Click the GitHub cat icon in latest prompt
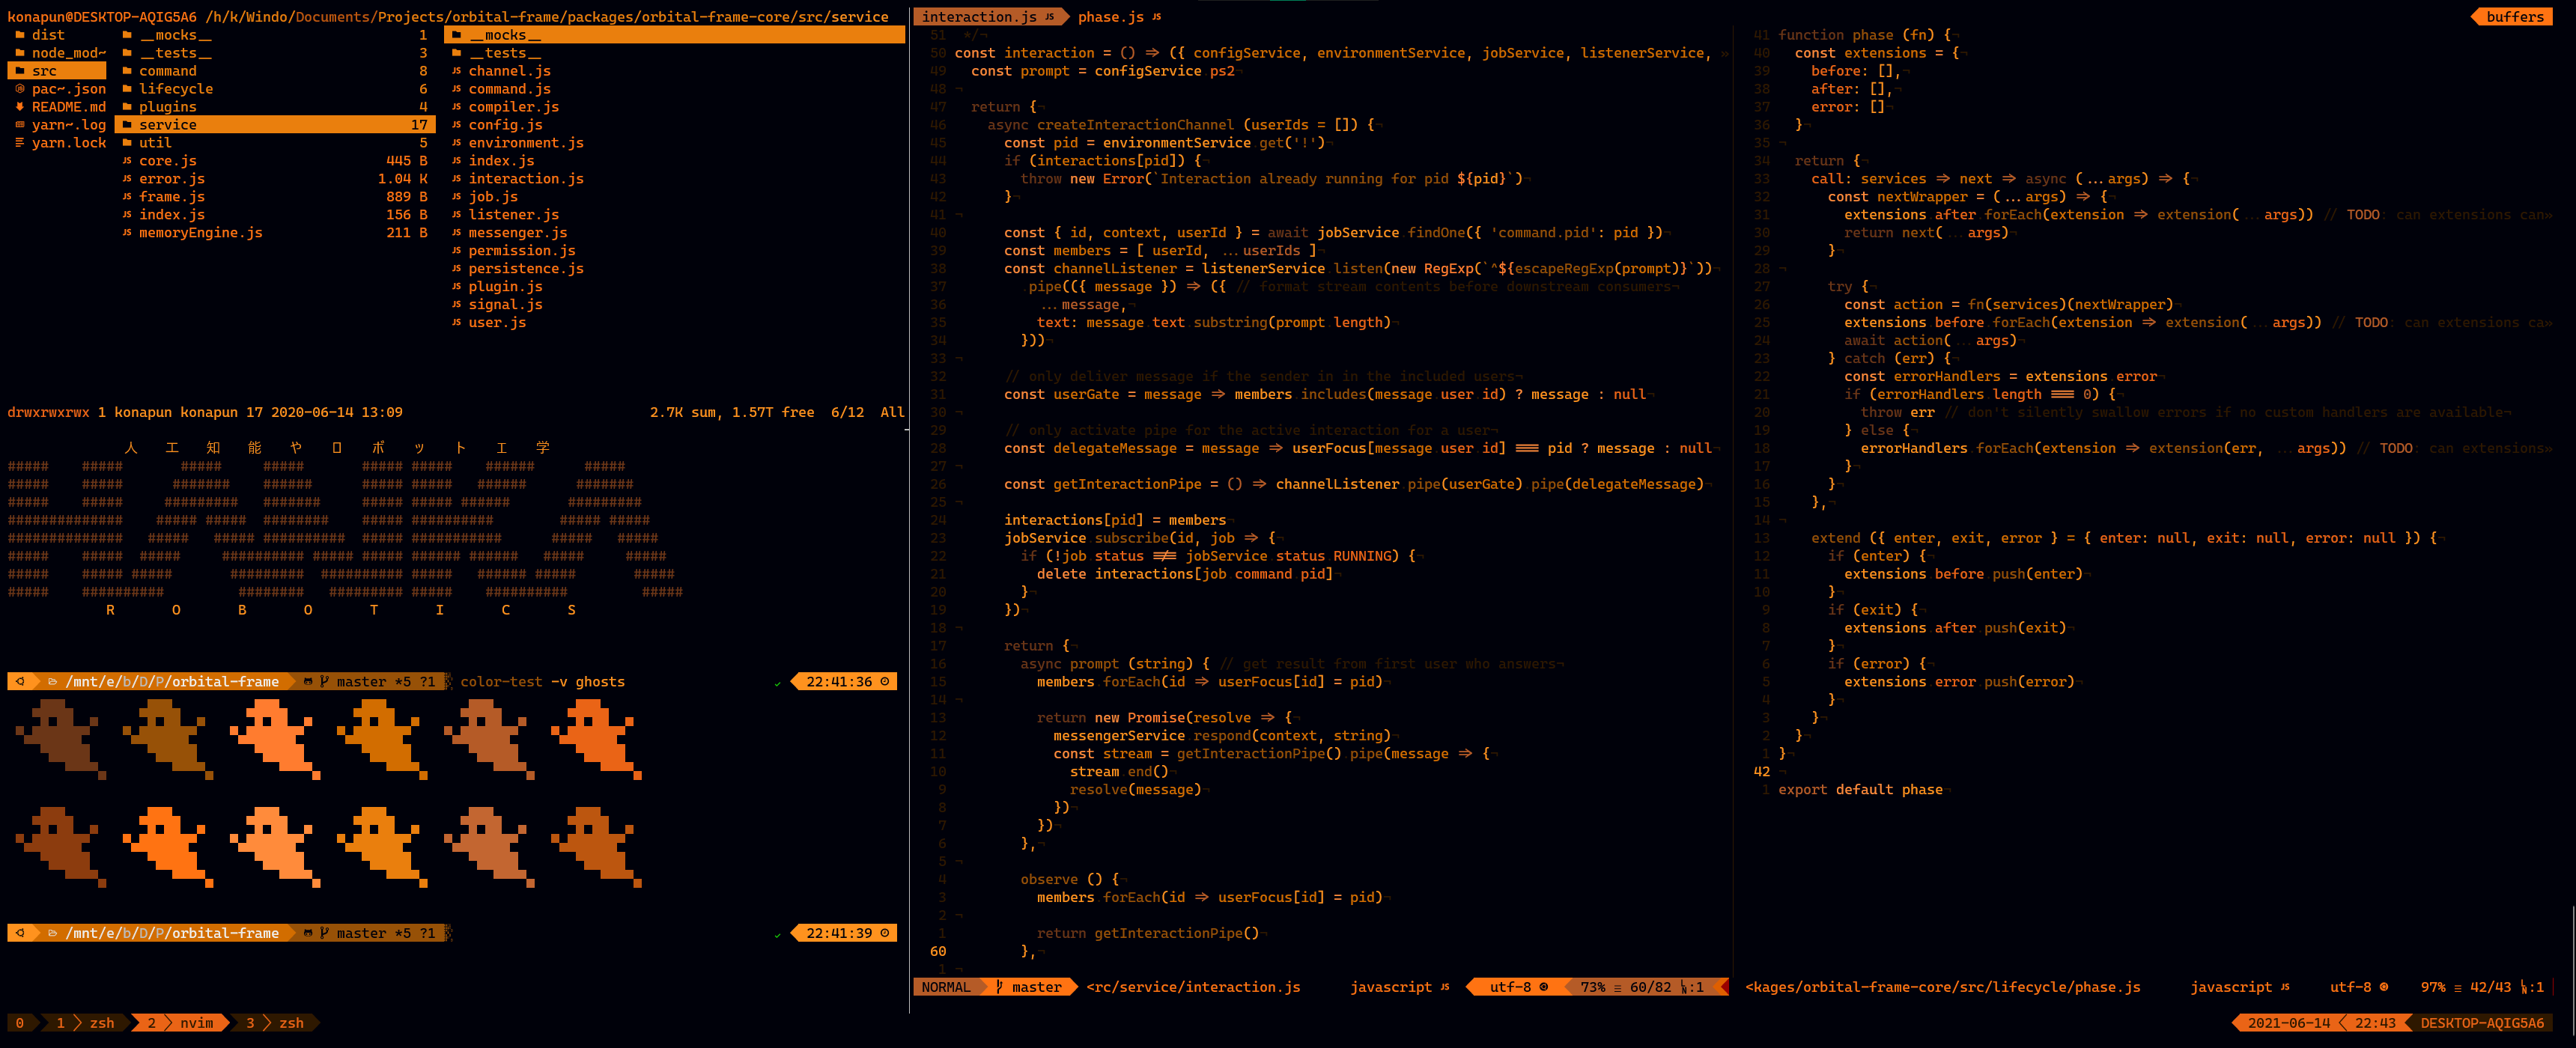This screenshot has height=1048, width=2576. click(x=308, y=933)
